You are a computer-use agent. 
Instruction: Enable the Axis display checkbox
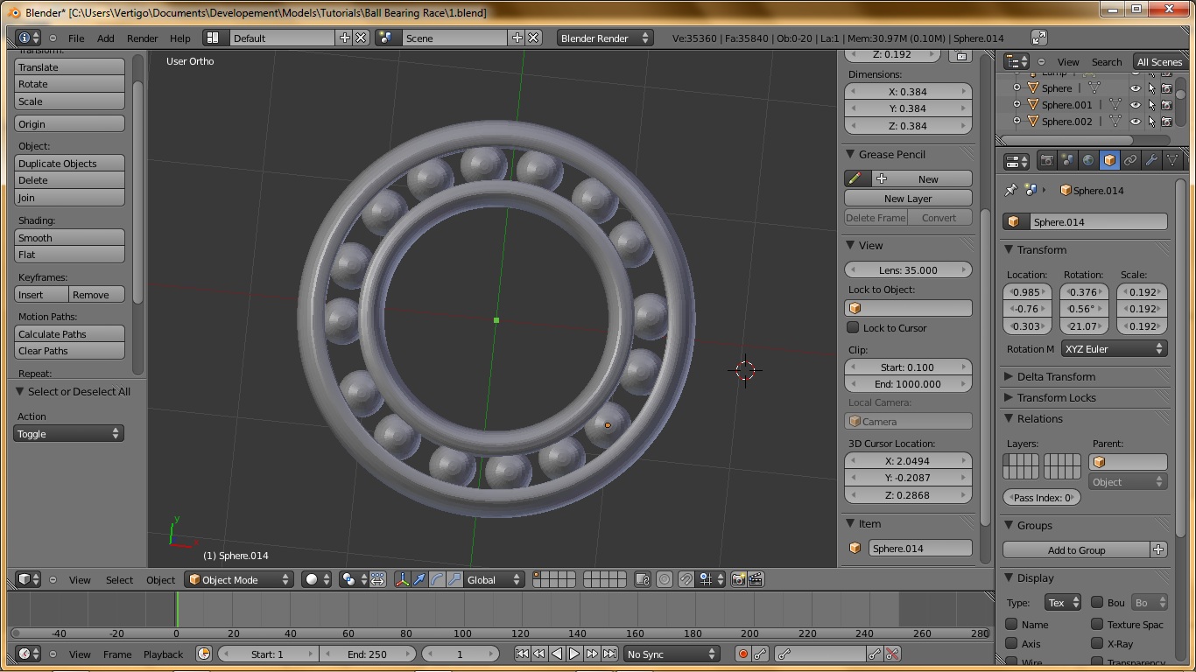[1011, 644]
